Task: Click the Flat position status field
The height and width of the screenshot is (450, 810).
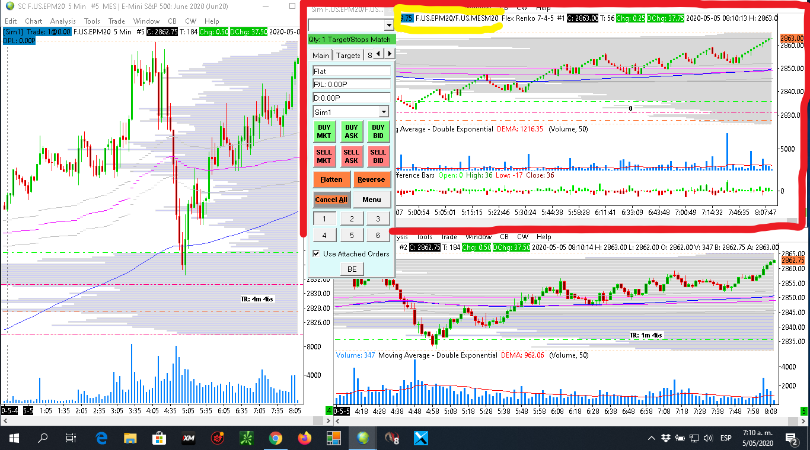Action: [352, 71]
